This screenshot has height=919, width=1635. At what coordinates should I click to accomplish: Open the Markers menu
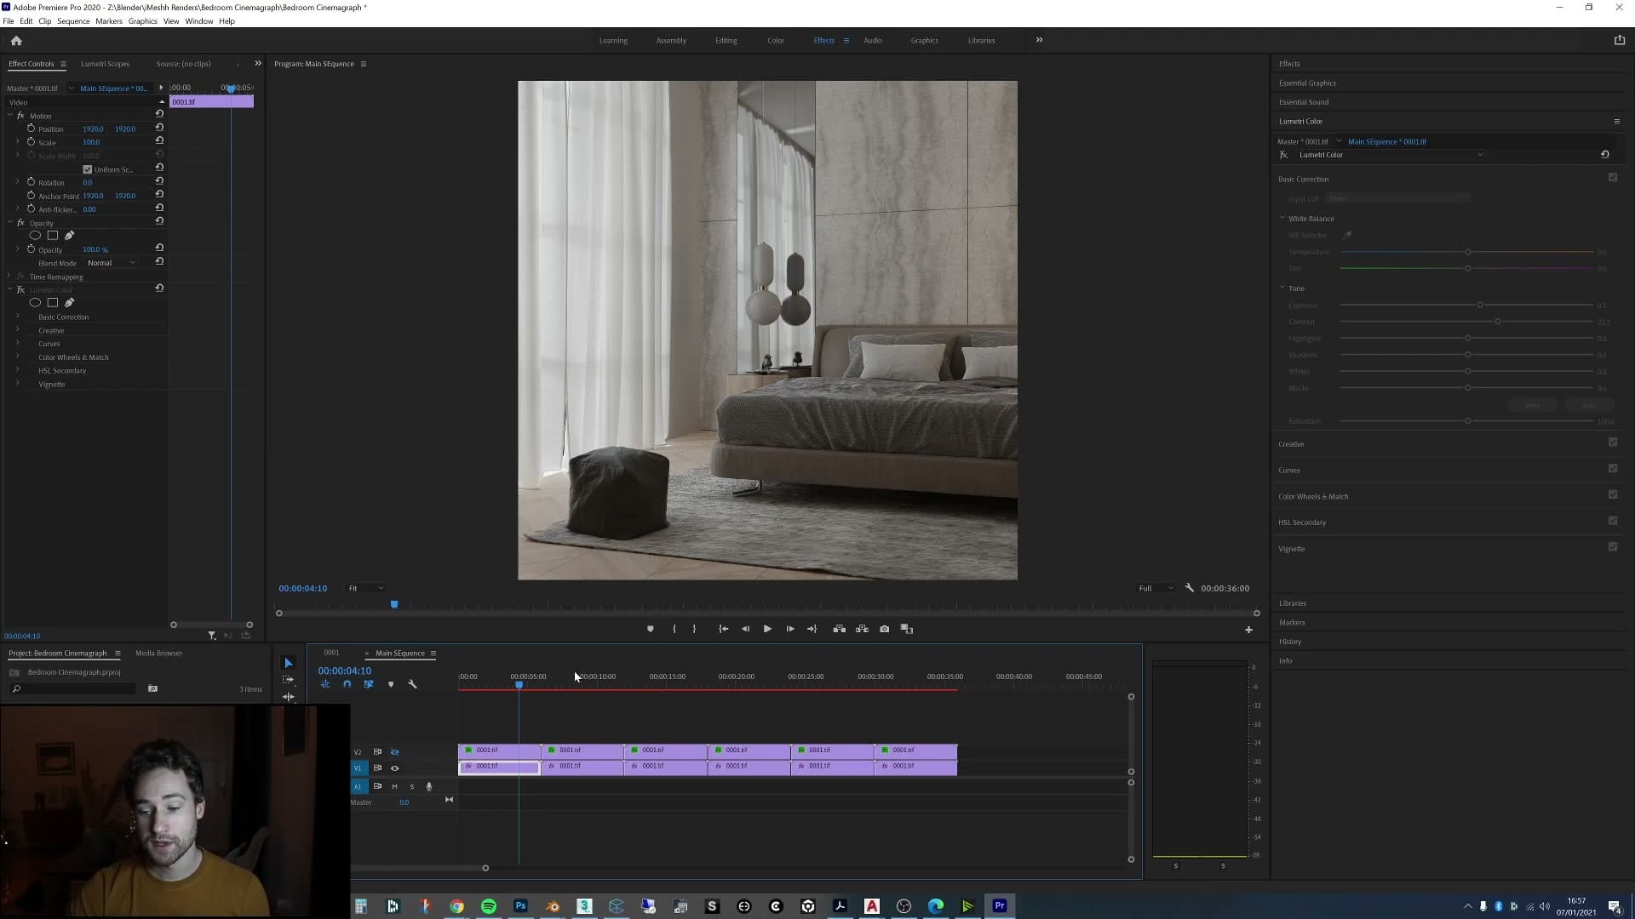coord(109,21)
